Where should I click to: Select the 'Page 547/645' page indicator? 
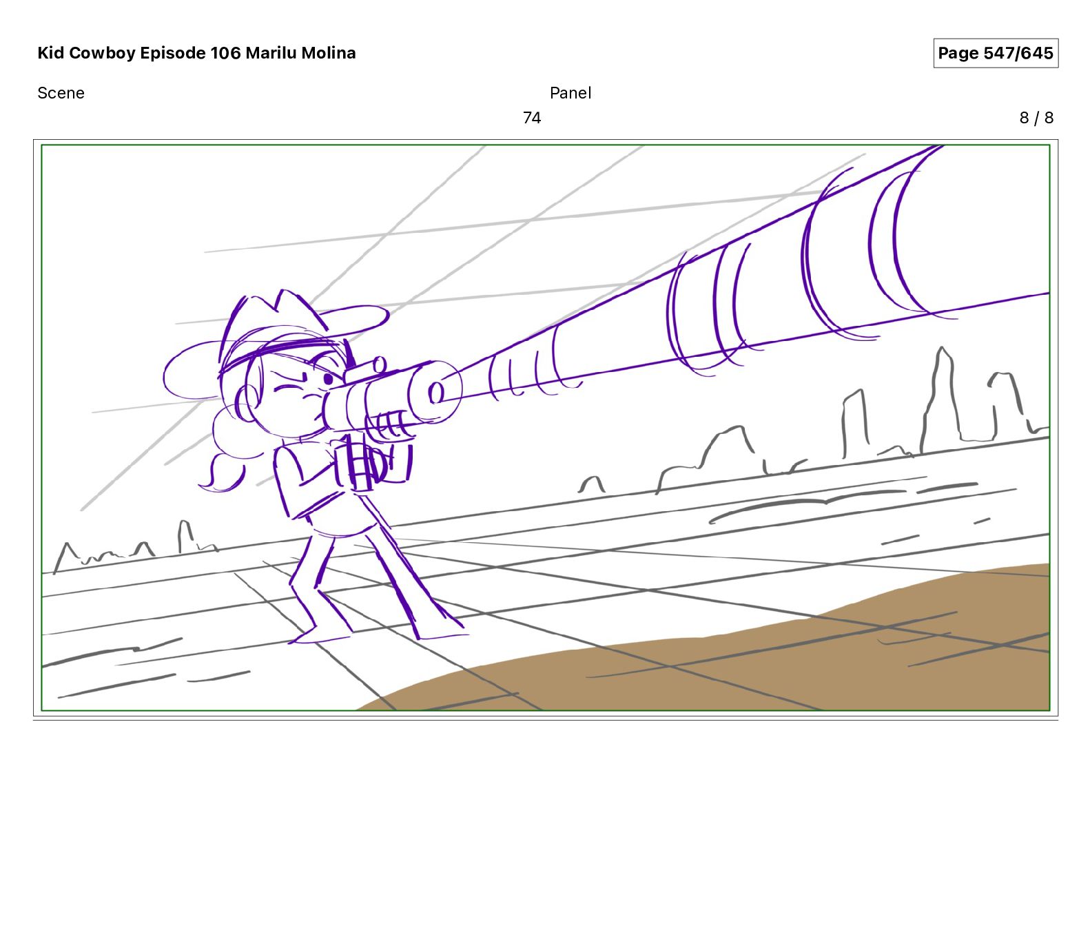click(996, 53)
